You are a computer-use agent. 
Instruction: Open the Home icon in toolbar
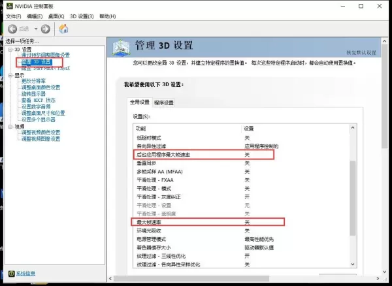(x=63, y=29)
